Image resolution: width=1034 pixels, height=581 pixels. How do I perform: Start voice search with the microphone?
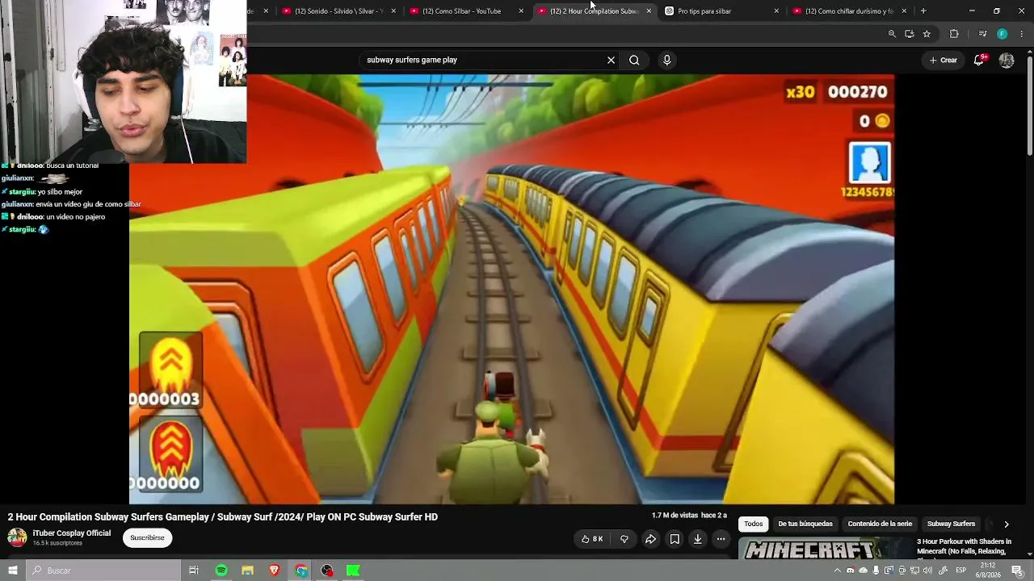(x=666, y=60)
